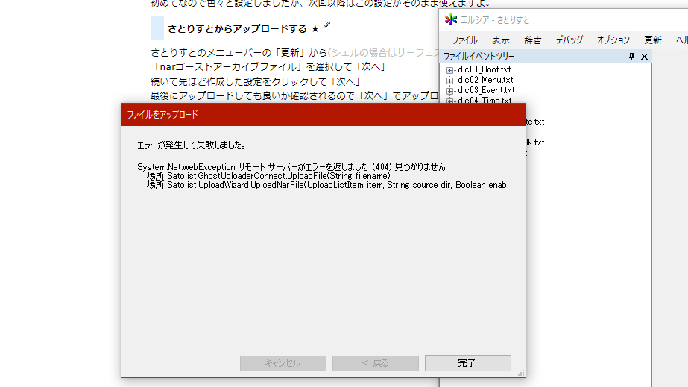This screenshot has width=688, height=387.
Task: Expand dic03_Event.txt tree node
Action: 449,91
